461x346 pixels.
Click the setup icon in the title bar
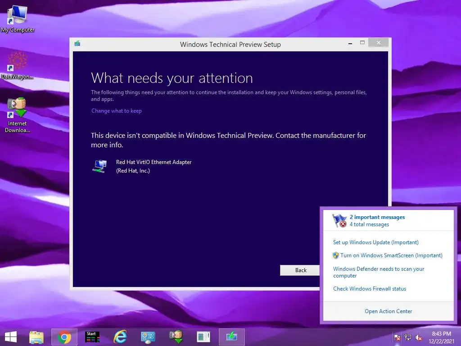click(x=77, y=44)
